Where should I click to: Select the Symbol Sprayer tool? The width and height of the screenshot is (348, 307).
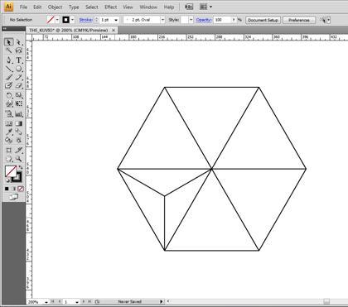(9, 113)
